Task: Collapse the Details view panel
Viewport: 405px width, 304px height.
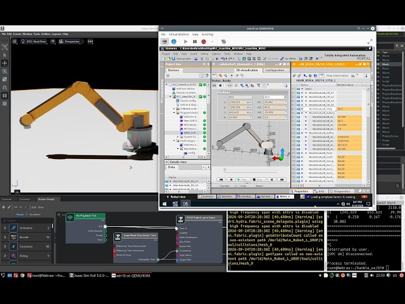Action: [166, 162]
